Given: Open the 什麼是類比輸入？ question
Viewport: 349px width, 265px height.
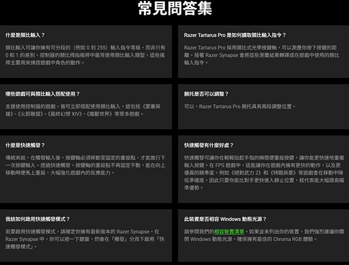Looking at the screenshot, I should [x=25, y=35].
